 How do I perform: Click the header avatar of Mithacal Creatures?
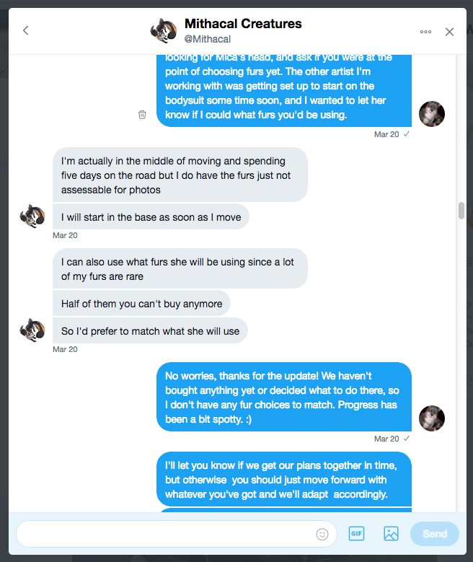pyautogui.click(x=163, y=30)
